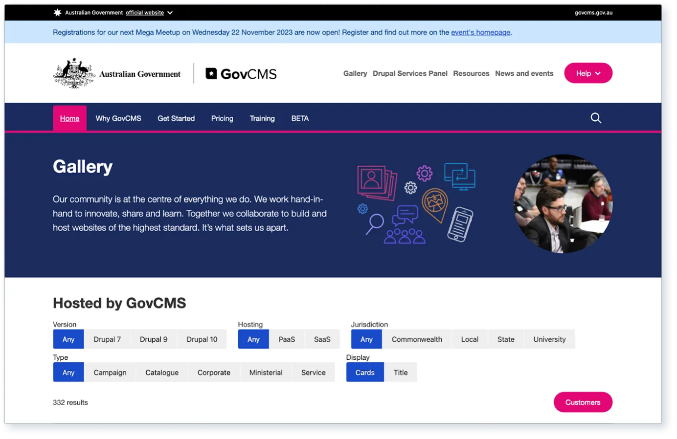Click the Gallery line-art illustration graphic
677x439 pixels.
point(416,203)
